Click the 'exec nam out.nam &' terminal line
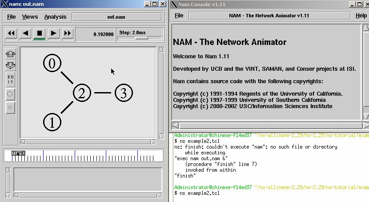Viewport: 369px width, 202px height. (201, 158)
